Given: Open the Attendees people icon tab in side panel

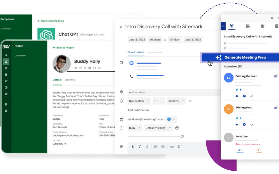Looking at the screenshot, I should [232, 26].
